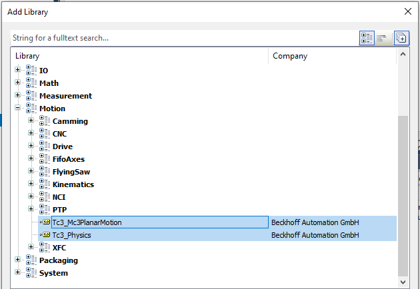Expand the FifoAxes subcategory

tap(31, 158)
